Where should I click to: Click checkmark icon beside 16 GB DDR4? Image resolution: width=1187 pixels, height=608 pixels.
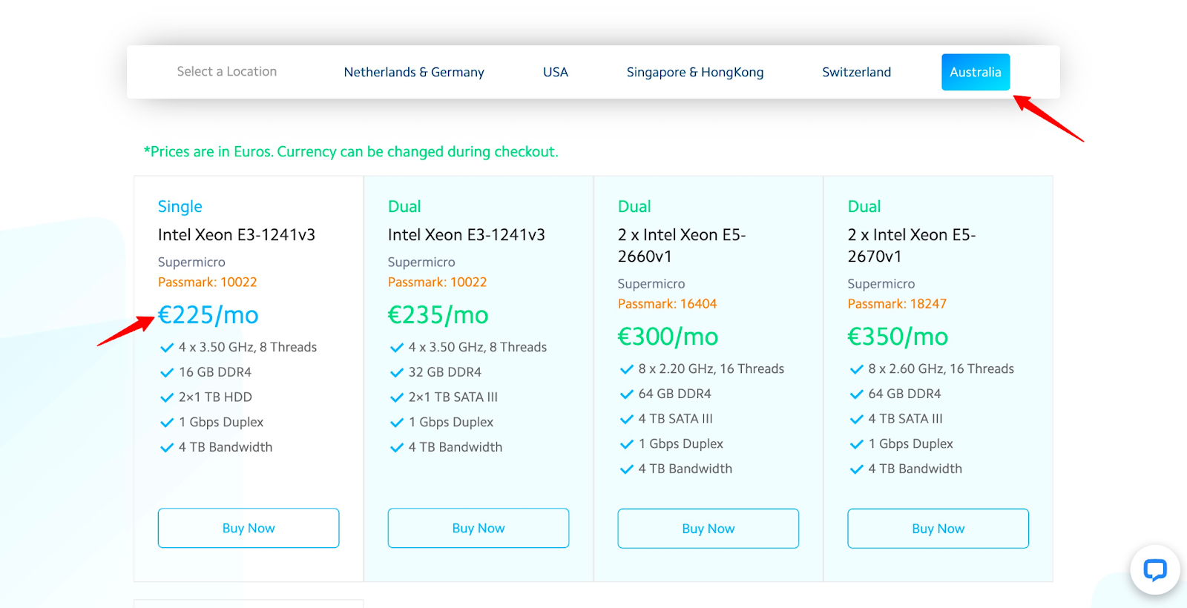click(167, 372)
